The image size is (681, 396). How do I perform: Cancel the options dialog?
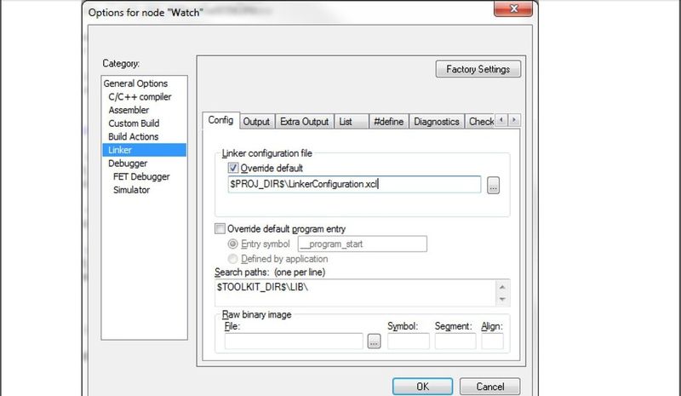click(x=490, y=387)
